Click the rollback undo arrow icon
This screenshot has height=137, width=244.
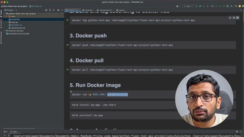(x=231, y=6)
